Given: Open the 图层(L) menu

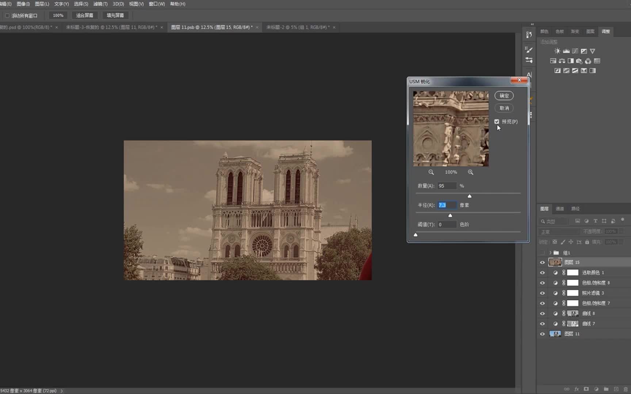Looking at the screenshot, I should 42,4.
